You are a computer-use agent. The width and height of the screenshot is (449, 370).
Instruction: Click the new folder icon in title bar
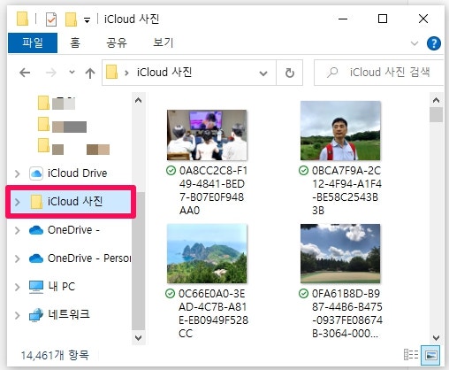point(71,19)
